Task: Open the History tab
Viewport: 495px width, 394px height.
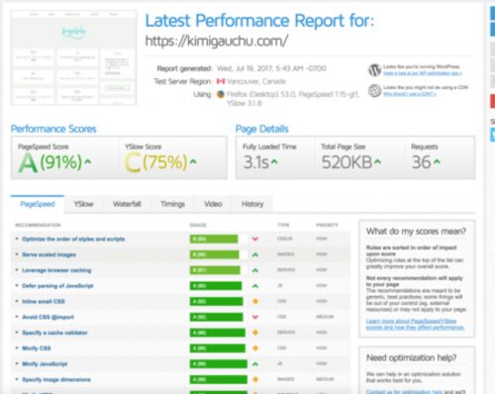Action: click(252, 204)
